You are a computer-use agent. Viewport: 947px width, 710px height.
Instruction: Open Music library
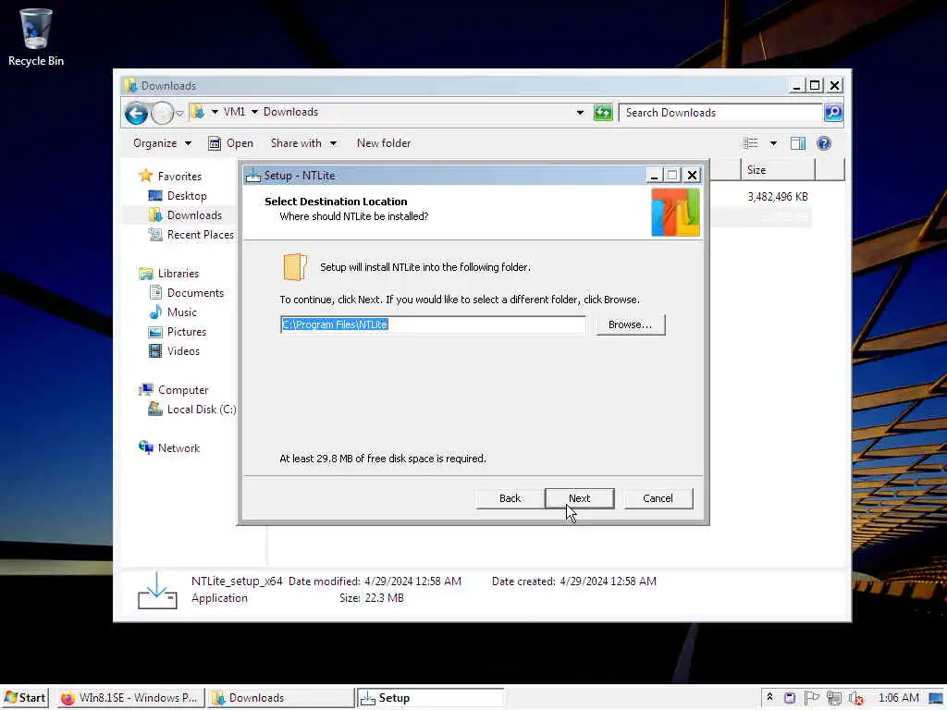coord(173,312)
